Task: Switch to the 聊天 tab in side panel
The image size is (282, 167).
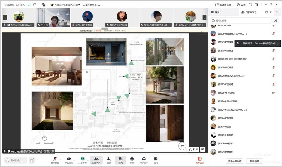Action: (x=216, y=12)
